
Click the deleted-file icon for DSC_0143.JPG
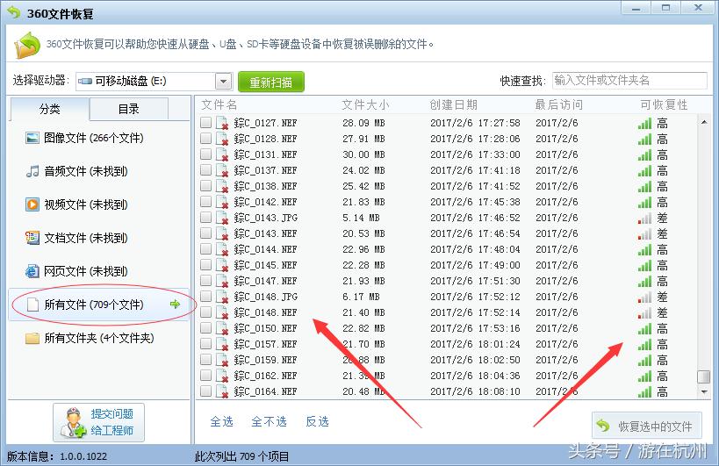coord(222,219)
